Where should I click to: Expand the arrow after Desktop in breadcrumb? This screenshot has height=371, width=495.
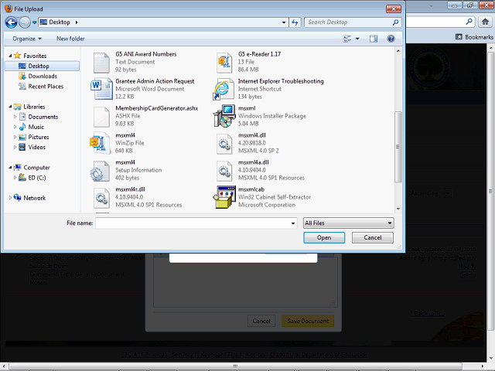(77, 22)
